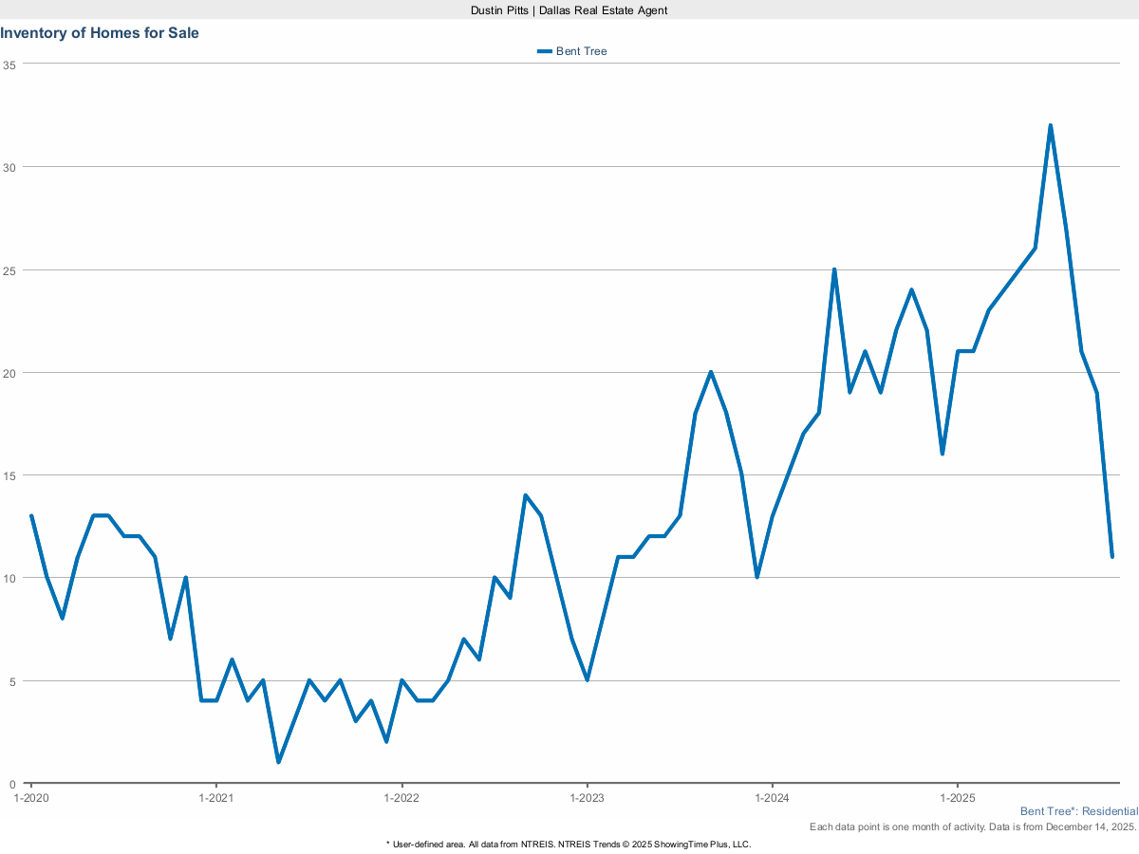The width and height of the screenshot is (1139, 854).
Task: Select the Dustin Pitts header bar text
Action: point(569,9)
